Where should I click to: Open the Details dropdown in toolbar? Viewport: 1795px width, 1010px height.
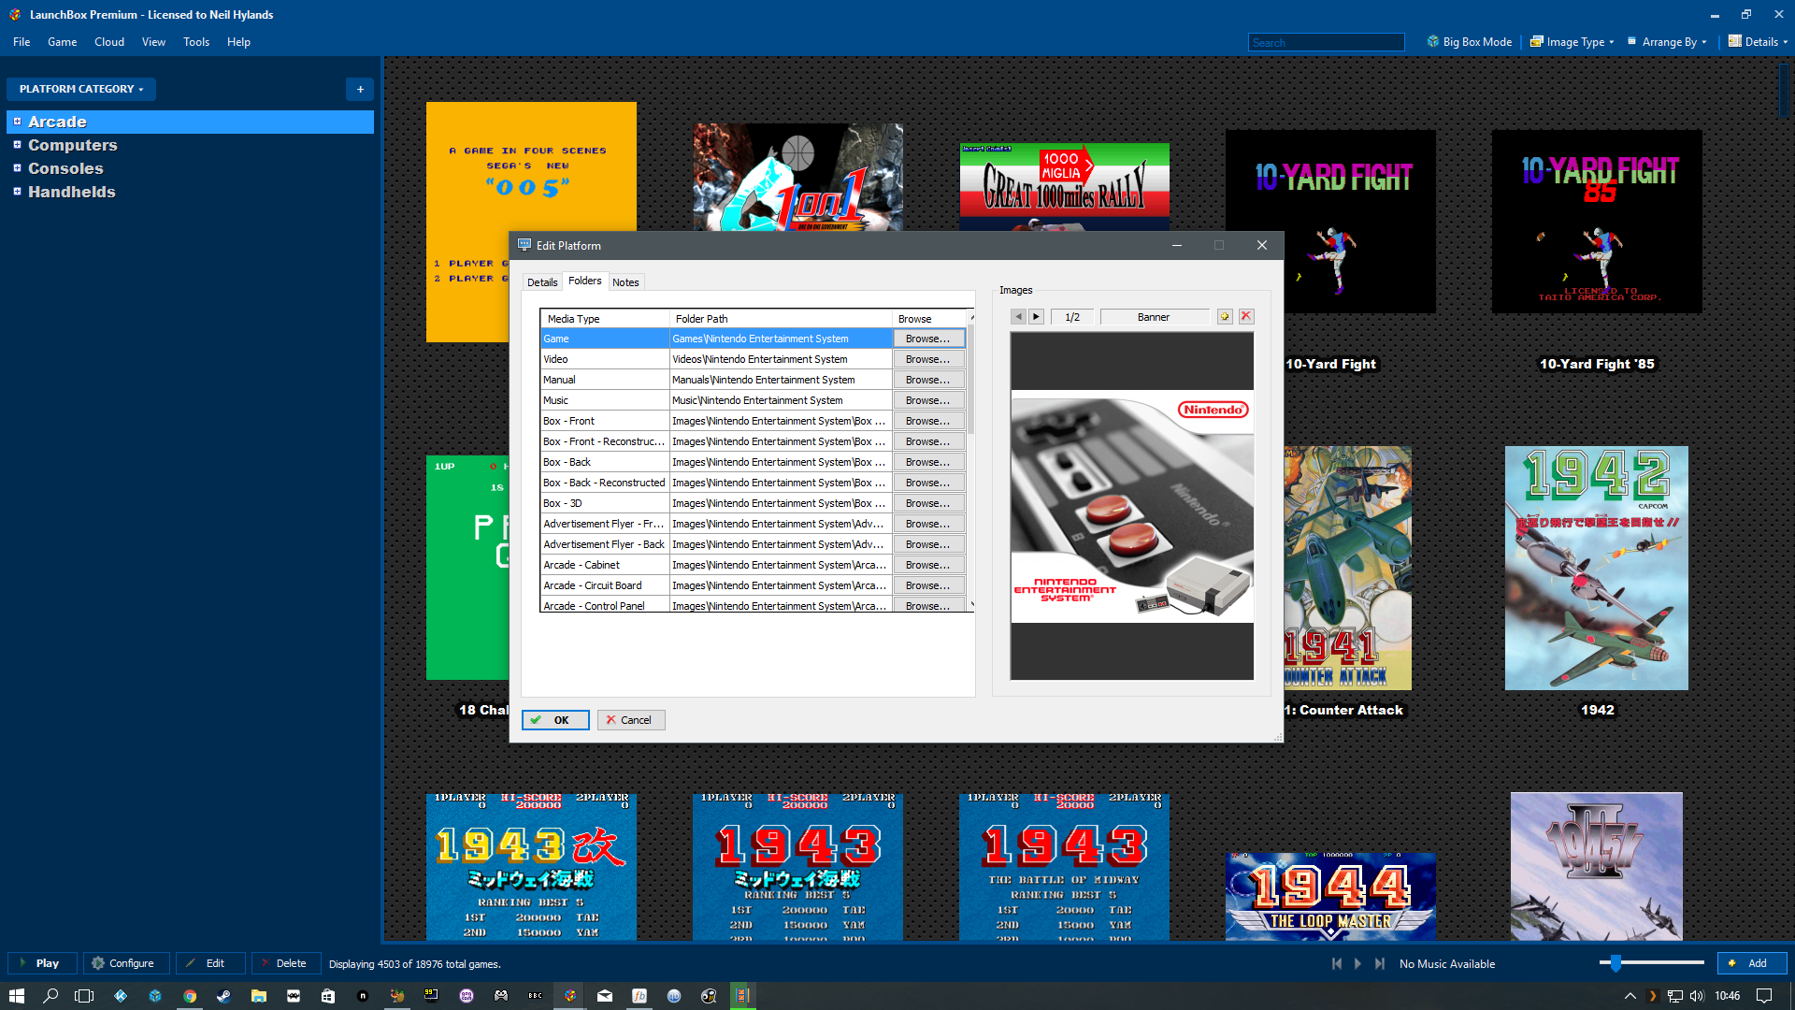tap(1758, 42)
